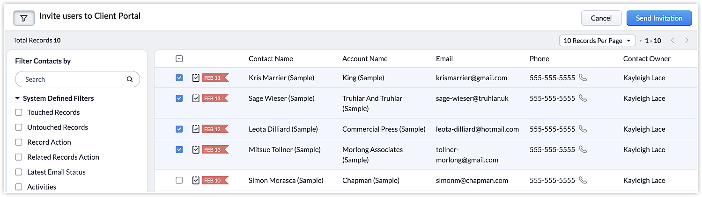Uncheck Leota Dilliard's row checkbox
702x197 pixels.
[179, 129]
